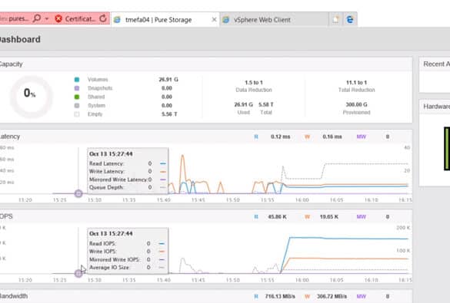
Task: Close the tmefa04 | Pure Storage tab
Action: point(214,19)
